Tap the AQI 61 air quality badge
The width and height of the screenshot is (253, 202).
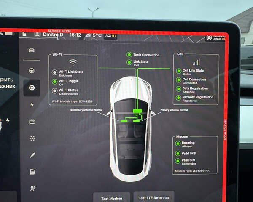110,36
